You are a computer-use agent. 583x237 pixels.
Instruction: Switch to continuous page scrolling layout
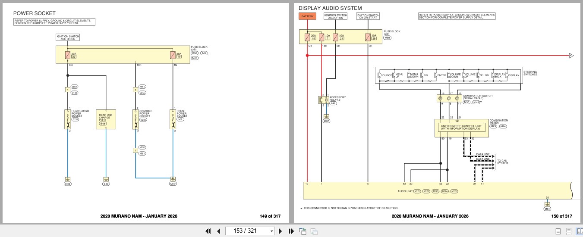pyautogui.click(x=569, y=231)
